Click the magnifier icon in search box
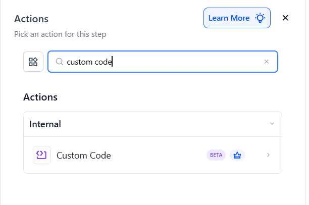The image size is (309, 205). click(59, 62)
